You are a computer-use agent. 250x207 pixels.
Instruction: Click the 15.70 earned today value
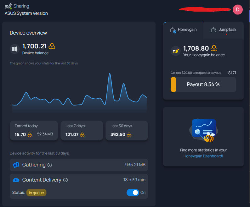20,135
